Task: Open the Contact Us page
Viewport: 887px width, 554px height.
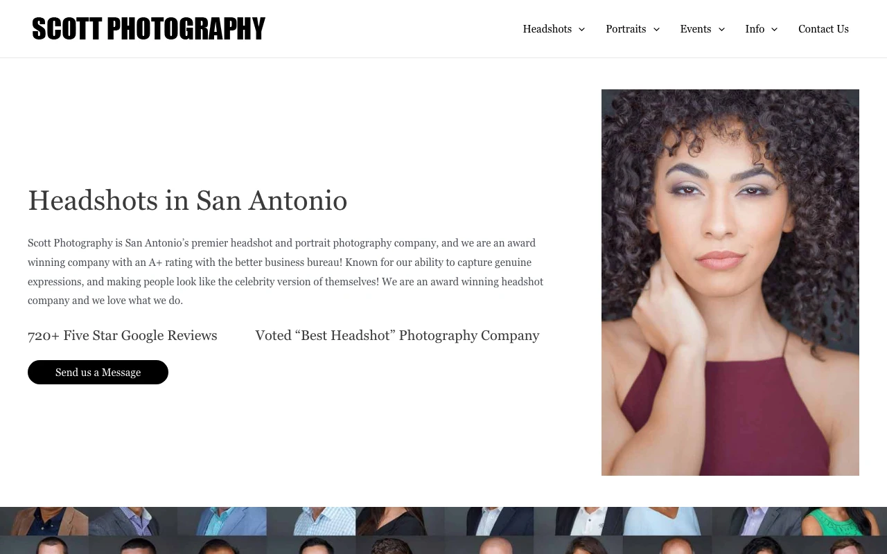Action: point(823,29)
